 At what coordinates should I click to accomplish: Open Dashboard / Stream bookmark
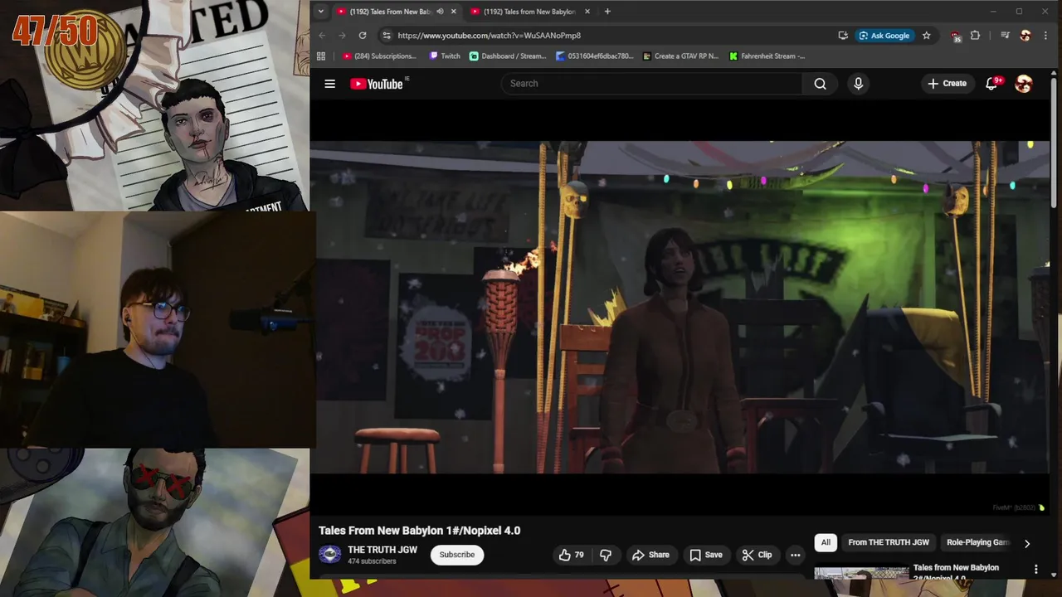pyautogui.click(x=508, y=56)
